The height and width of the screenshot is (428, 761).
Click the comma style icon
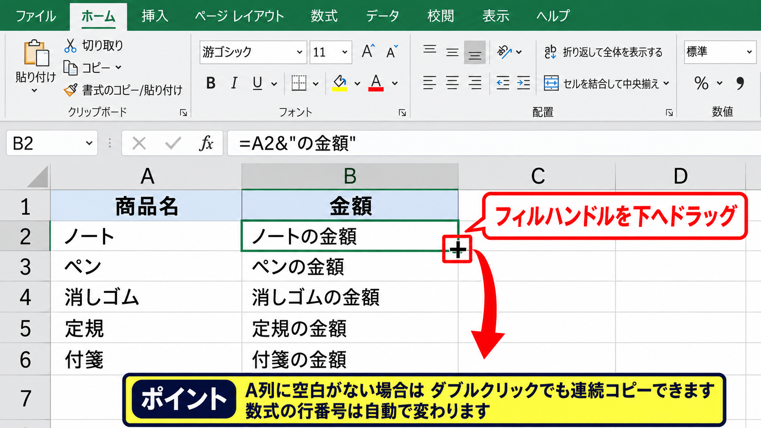[x=740, y=83]
